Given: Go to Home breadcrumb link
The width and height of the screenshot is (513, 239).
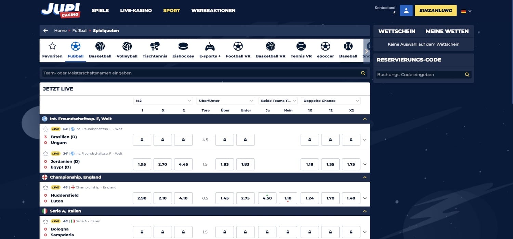Looking at the screenshot, I should [x=60, y=30].
